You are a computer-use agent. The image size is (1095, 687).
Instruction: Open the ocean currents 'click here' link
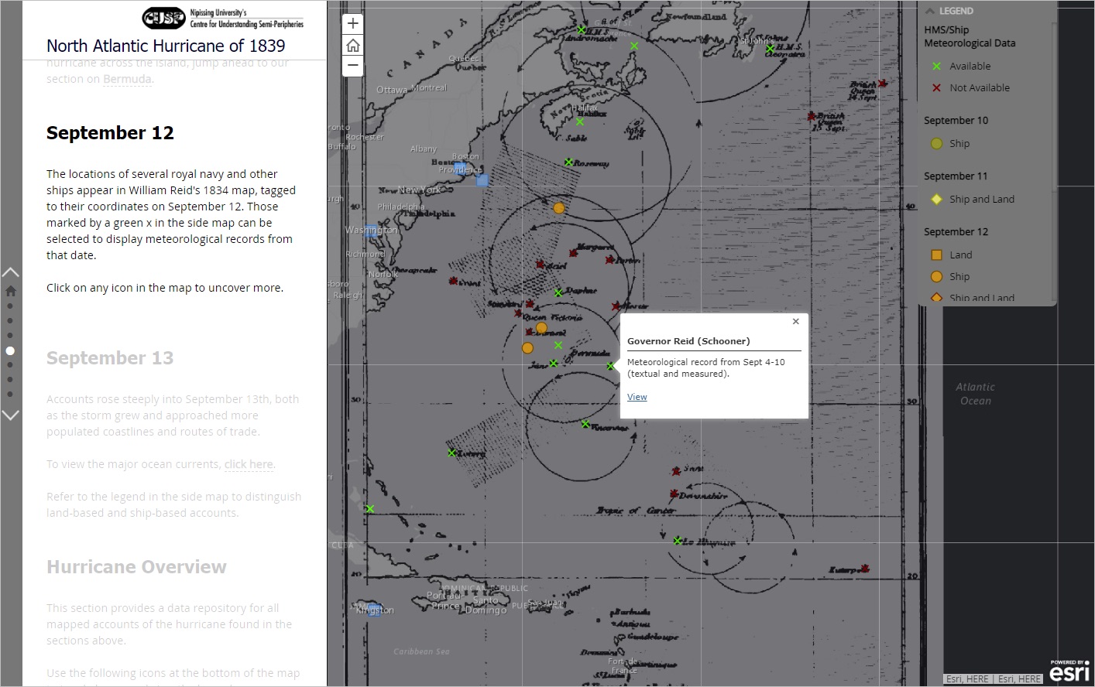[x=249, y=464]
